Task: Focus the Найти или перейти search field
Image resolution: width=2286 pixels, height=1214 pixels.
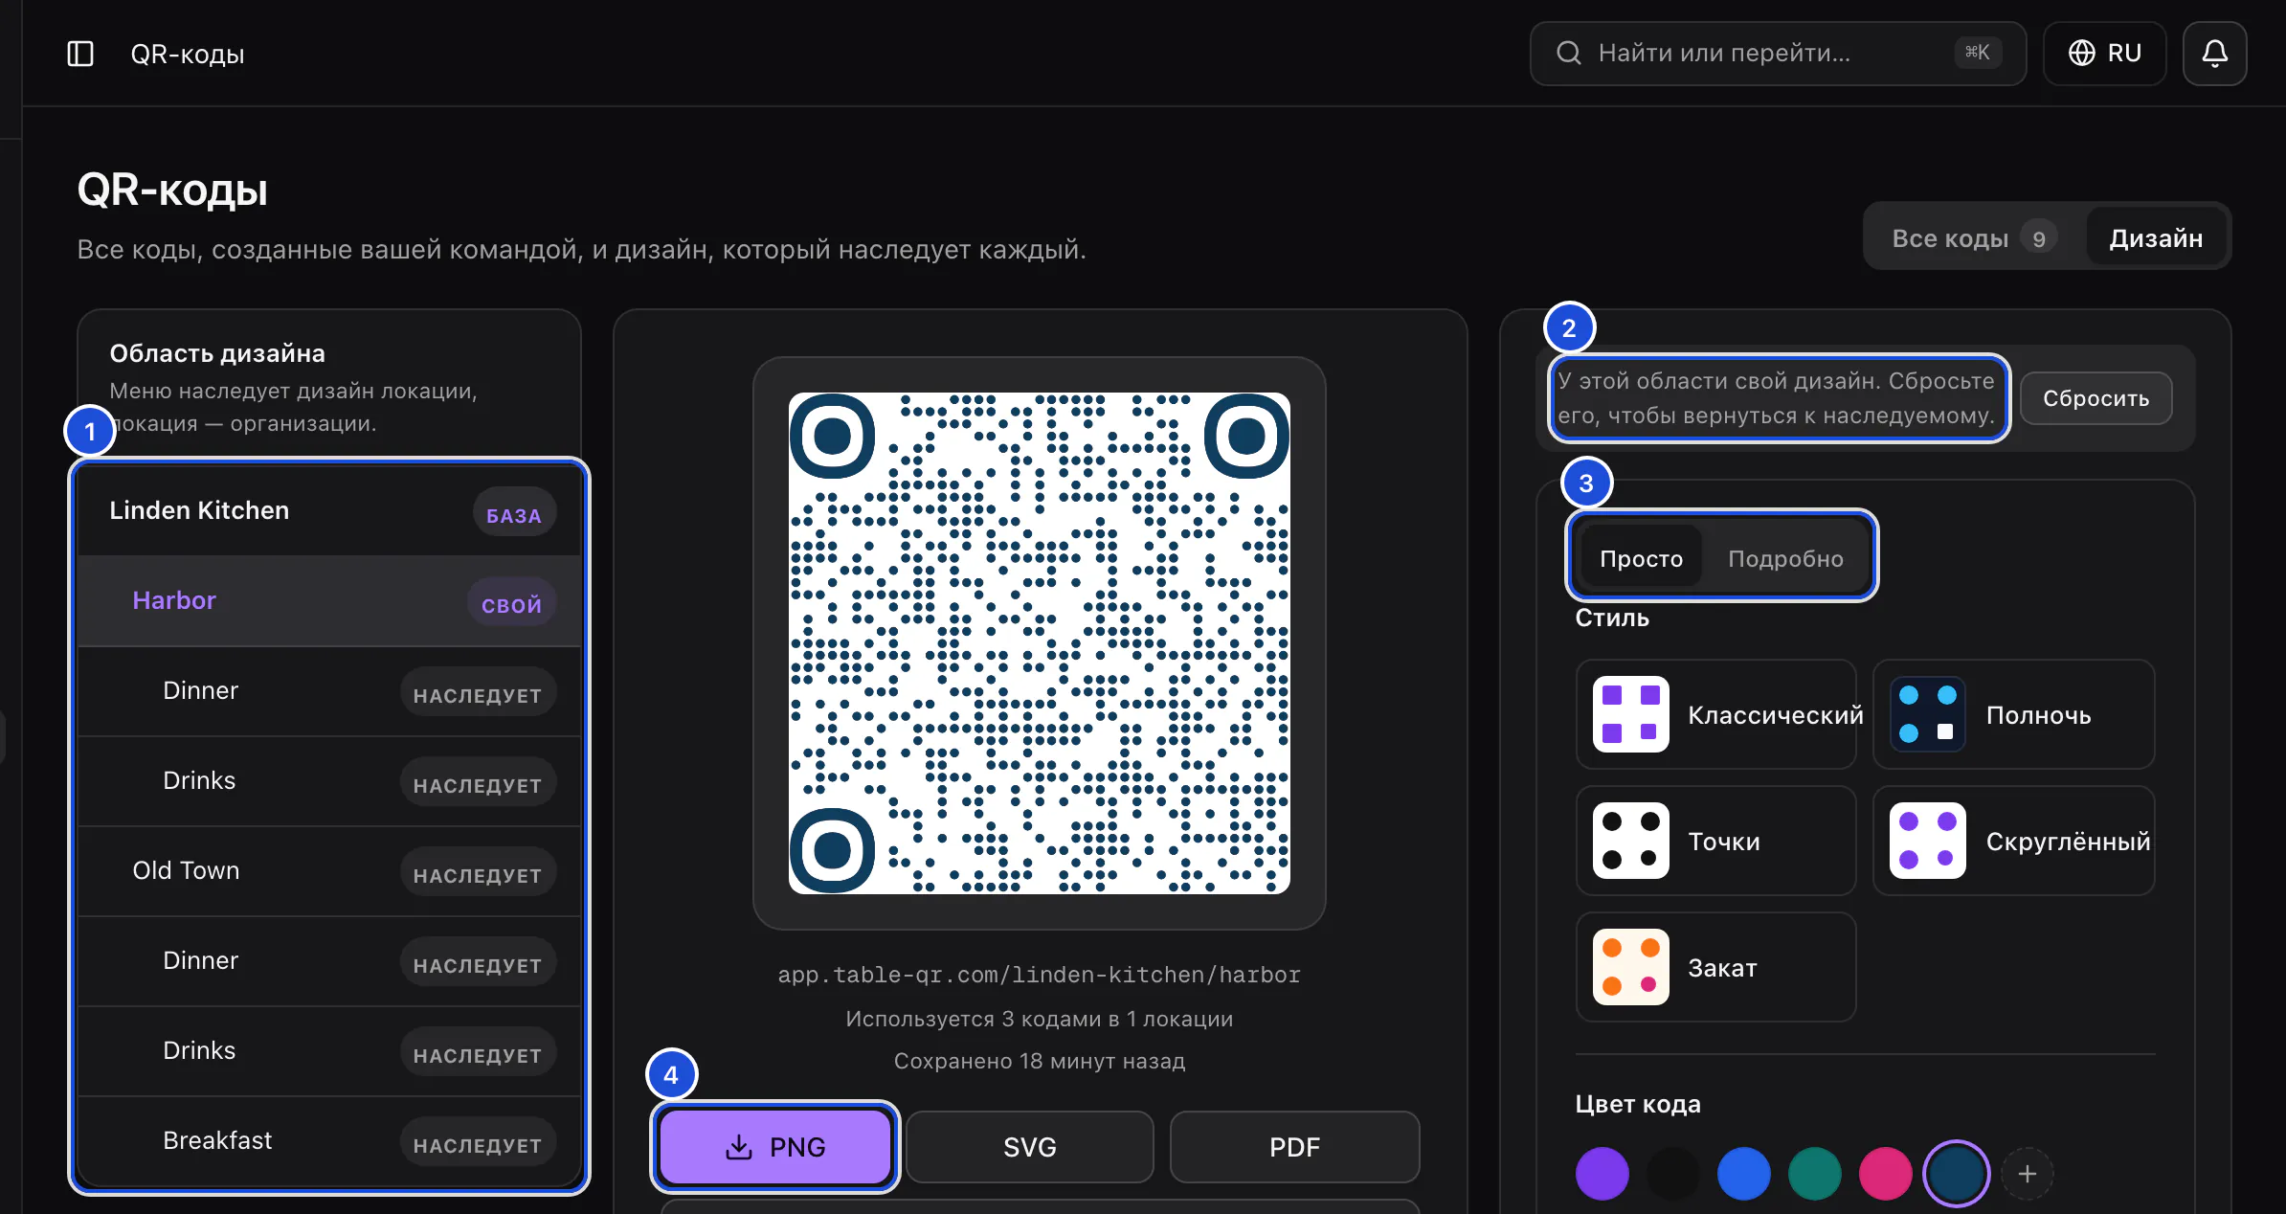Action: (1778, 54)
